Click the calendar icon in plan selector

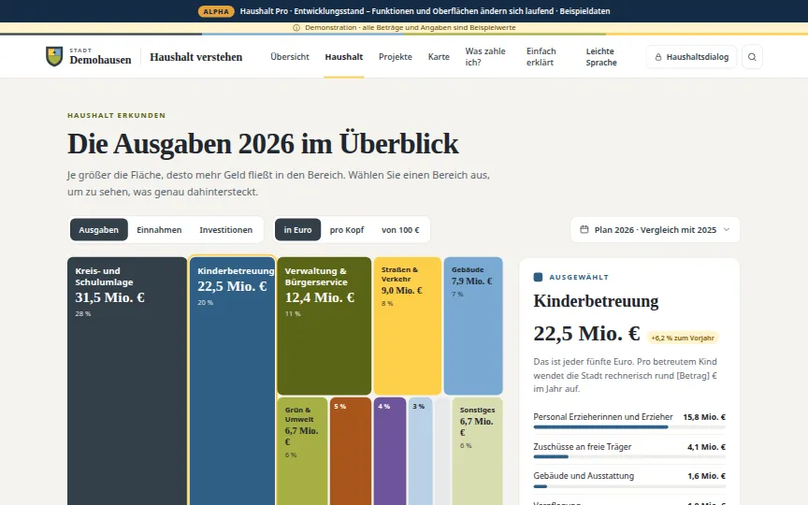(584, 229)
